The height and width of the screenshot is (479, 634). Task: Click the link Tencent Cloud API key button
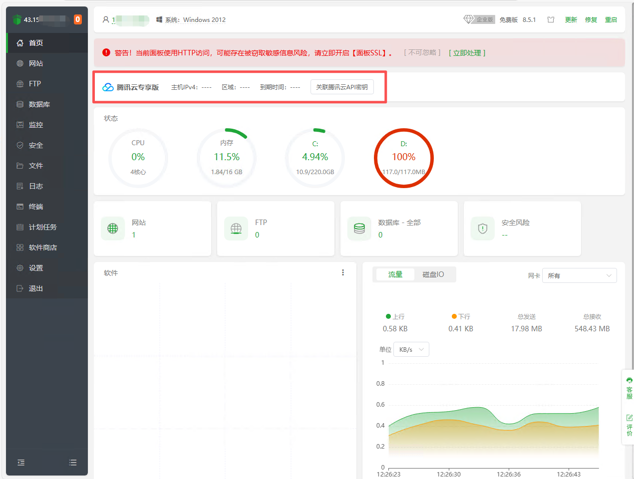tap(342, 87)
